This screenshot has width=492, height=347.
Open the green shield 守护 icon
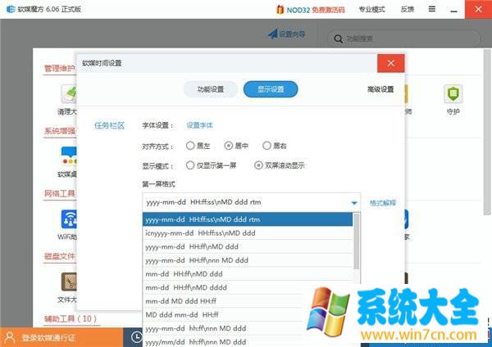453,93
